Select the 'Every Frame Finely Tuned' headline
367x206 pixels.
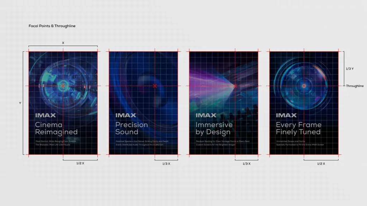(x=299, y=128)
